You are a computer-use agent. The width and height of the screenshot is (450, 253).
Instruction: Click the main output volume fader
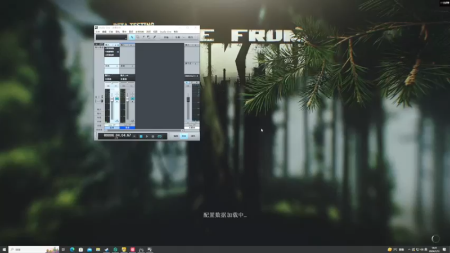(188, 100)
